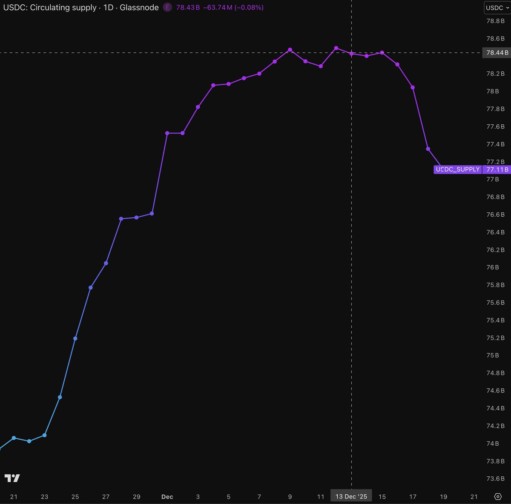511x504 pixels.
Task: Click the −63.74 M change value
Action: pyautogui.click(x=218, y=8)
